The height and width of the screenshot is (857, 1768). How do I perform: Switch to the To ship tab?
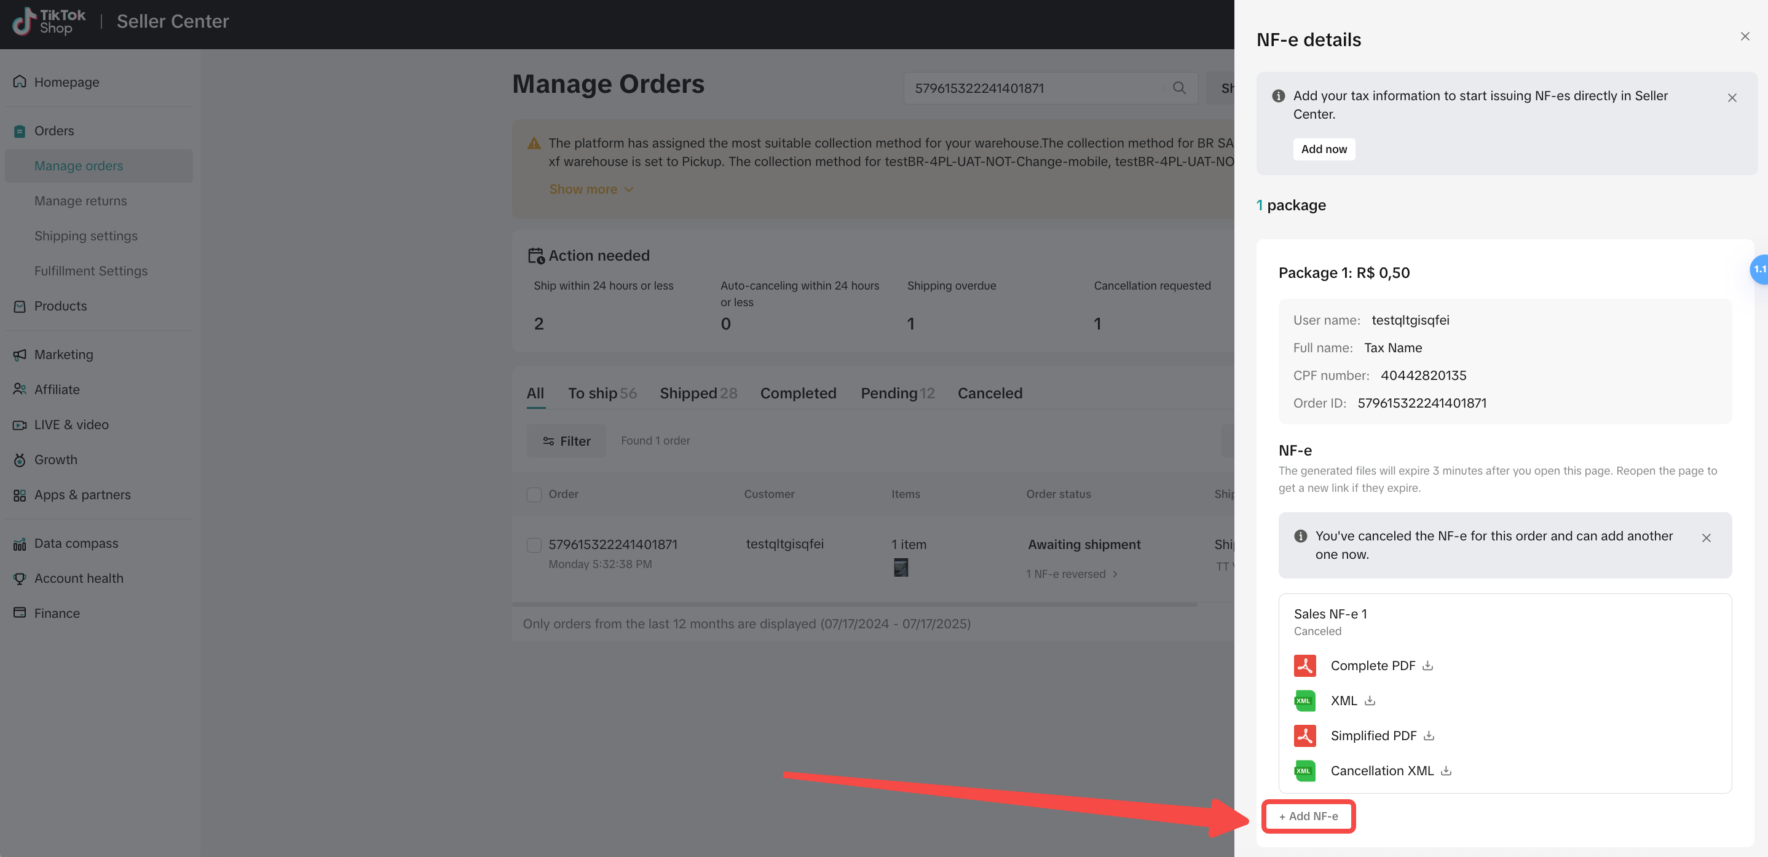click(602, 393)
